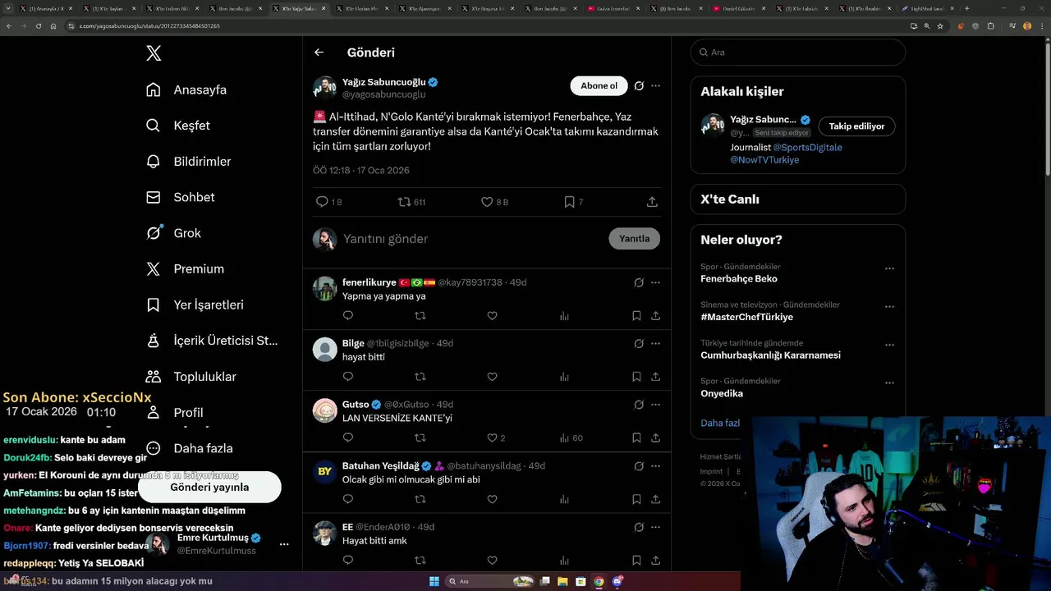Click Takip ediyor following button

[856, 126]
